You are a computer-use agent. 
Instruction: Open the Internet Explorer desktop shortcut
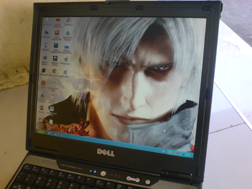pos(44,58)
